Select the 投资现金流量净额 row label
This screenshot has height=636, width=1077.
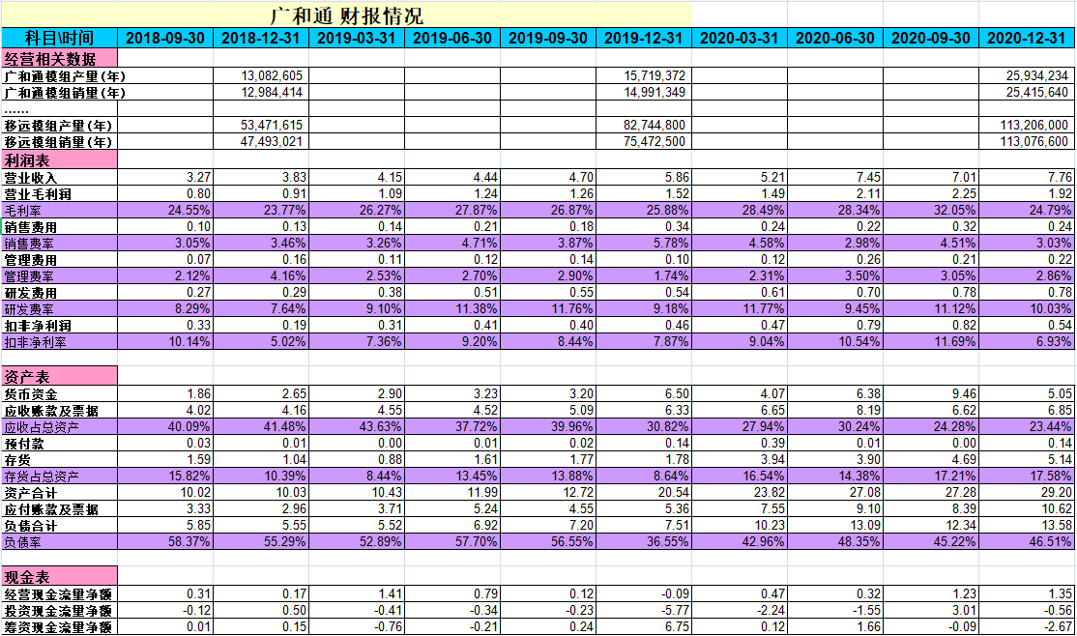click(60, 611)
